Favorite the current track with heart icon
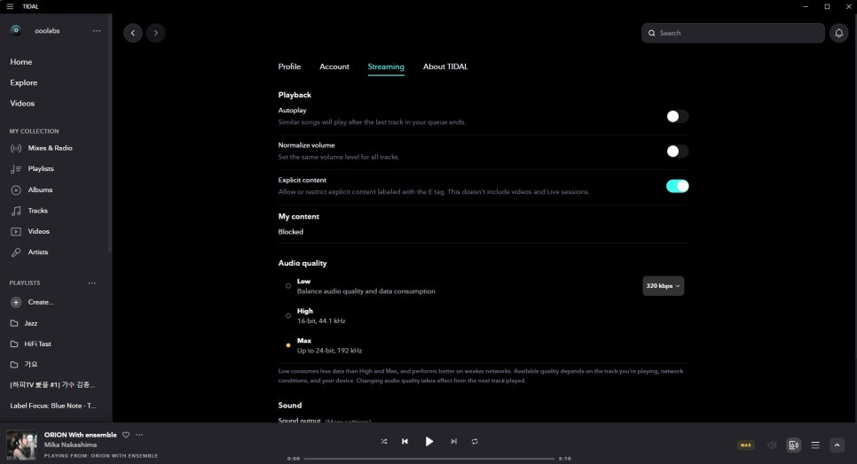The width and height of the screenshot is (857, 464). point(126,435)
